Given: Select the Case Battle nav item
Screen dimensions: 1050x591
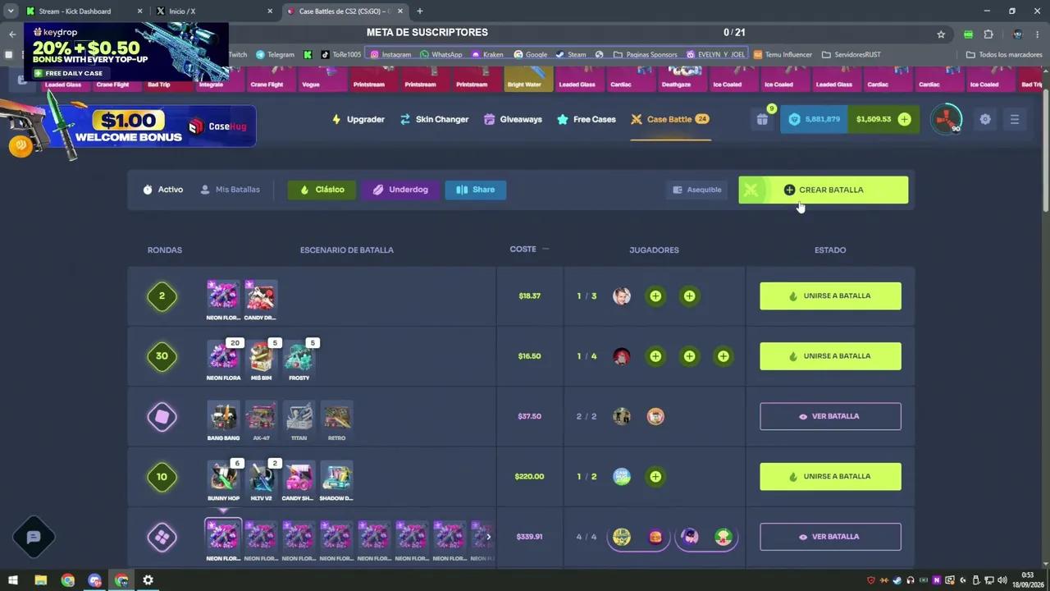Looking at the screenshot, I should (x=670, y=120).
